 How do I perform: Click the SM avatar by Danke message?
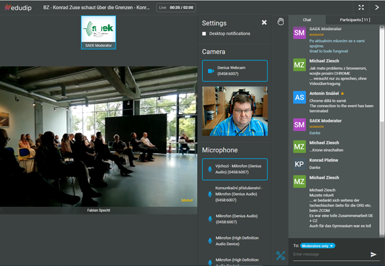point(299,125)
